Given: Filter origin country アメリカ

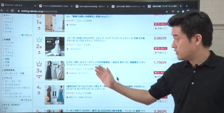Looking at the screenshot, I should pyautogui.click(x=9, y=43).
